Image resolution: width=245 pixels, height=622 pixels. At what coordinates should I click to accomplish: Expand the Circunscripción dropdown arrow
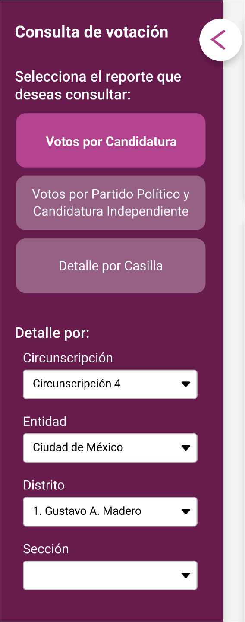pos(185,384)
